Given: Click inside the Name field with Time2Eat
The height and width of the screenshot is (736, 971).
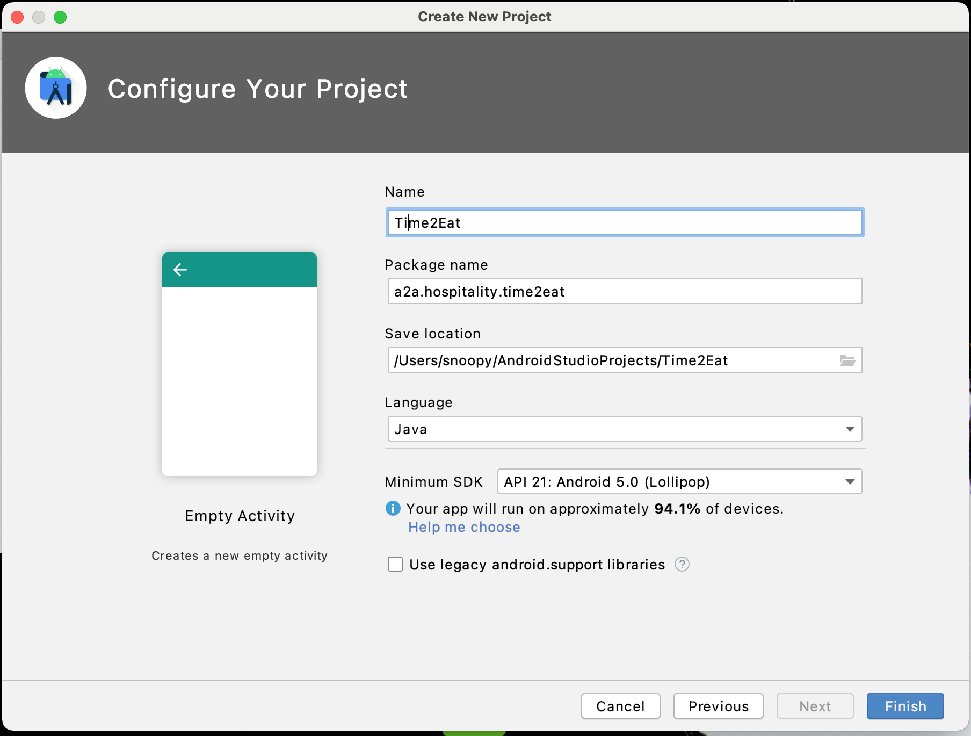Looking at the screenshot, I should coord(624,223).
